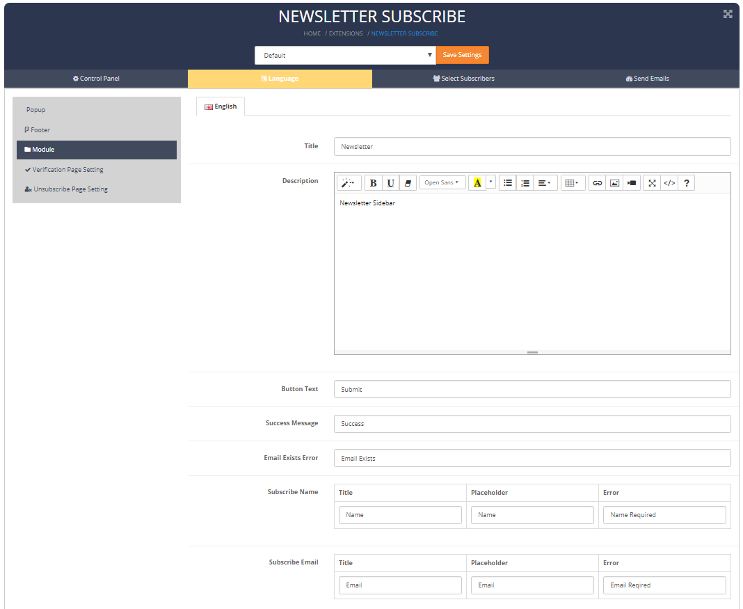
Task: Click the eraser remove-font-style icon
Action: 408,183
